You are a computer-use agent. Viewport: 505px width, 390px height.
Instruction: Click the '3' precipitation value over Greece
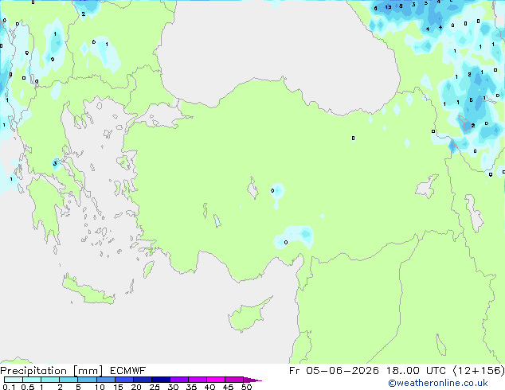55,163
